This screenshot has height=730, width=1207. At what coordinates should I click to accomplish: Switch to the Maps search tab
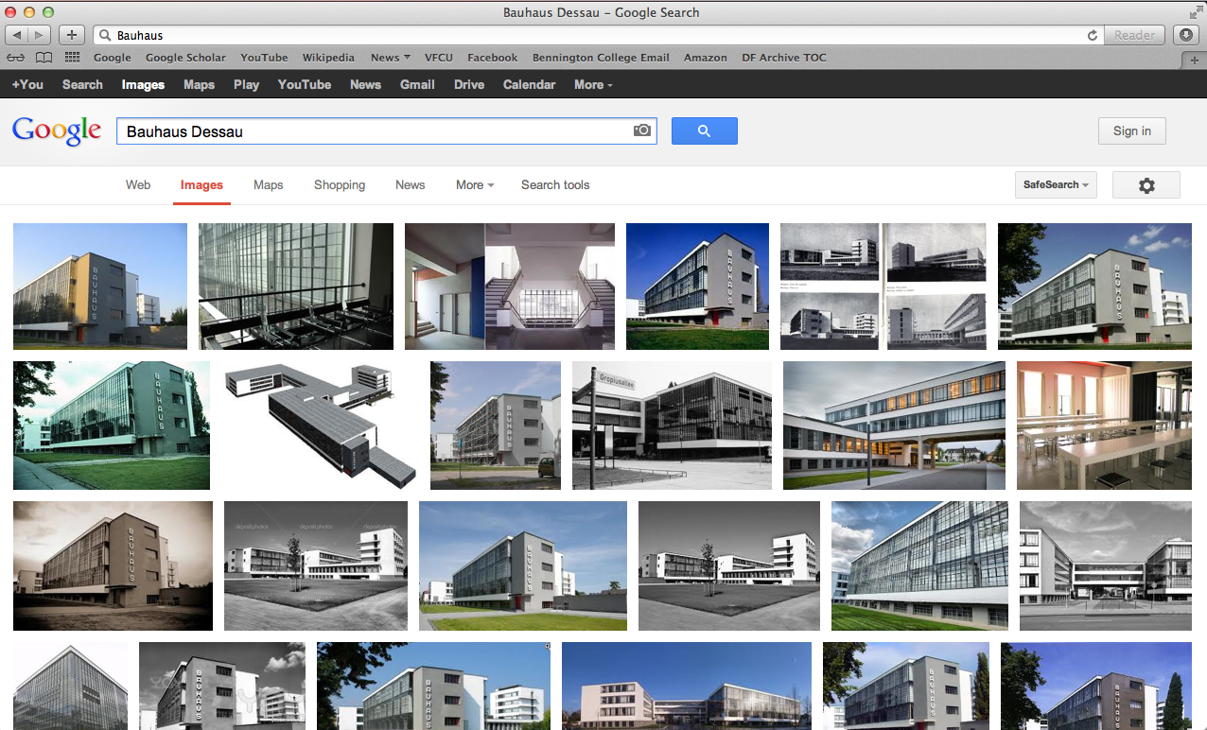click(x=268, y=185)
